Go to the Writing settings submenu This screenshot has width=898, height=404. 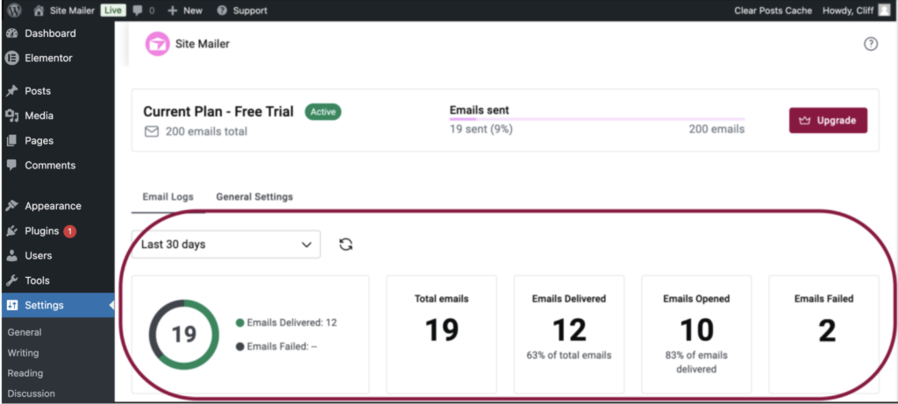23,353
